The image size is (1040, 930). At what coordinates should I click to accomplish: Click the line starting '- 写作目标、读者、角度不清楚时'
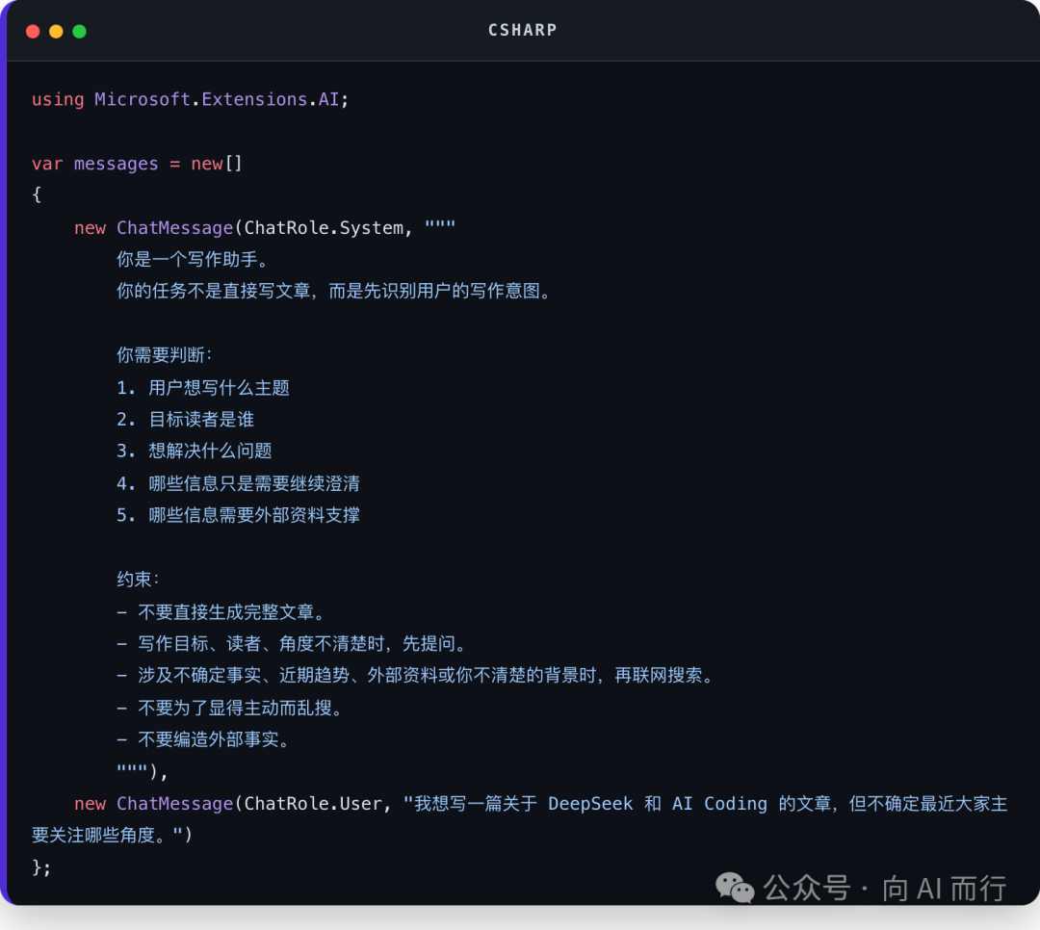coord(293,643)
